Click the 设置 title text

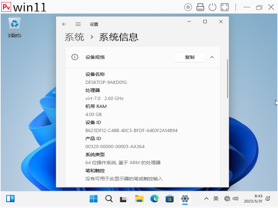tap(94, 24)
